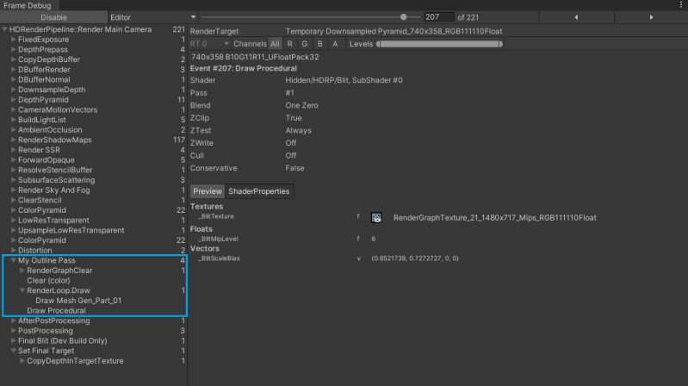Image resolution: width=688 pixels, height=386 pixels.
Task: Select the ForwardOpaque row
Action: [94, 160]
